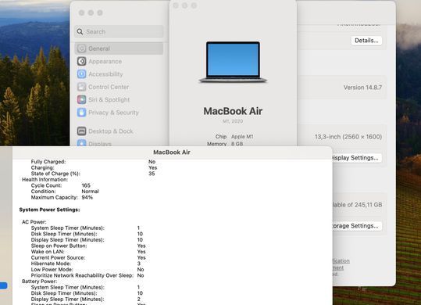Image resolution: width=421 pixels, height=305 pixels.
Task: Click the Desktop & Dock icon
Action: tap(81, 131)
